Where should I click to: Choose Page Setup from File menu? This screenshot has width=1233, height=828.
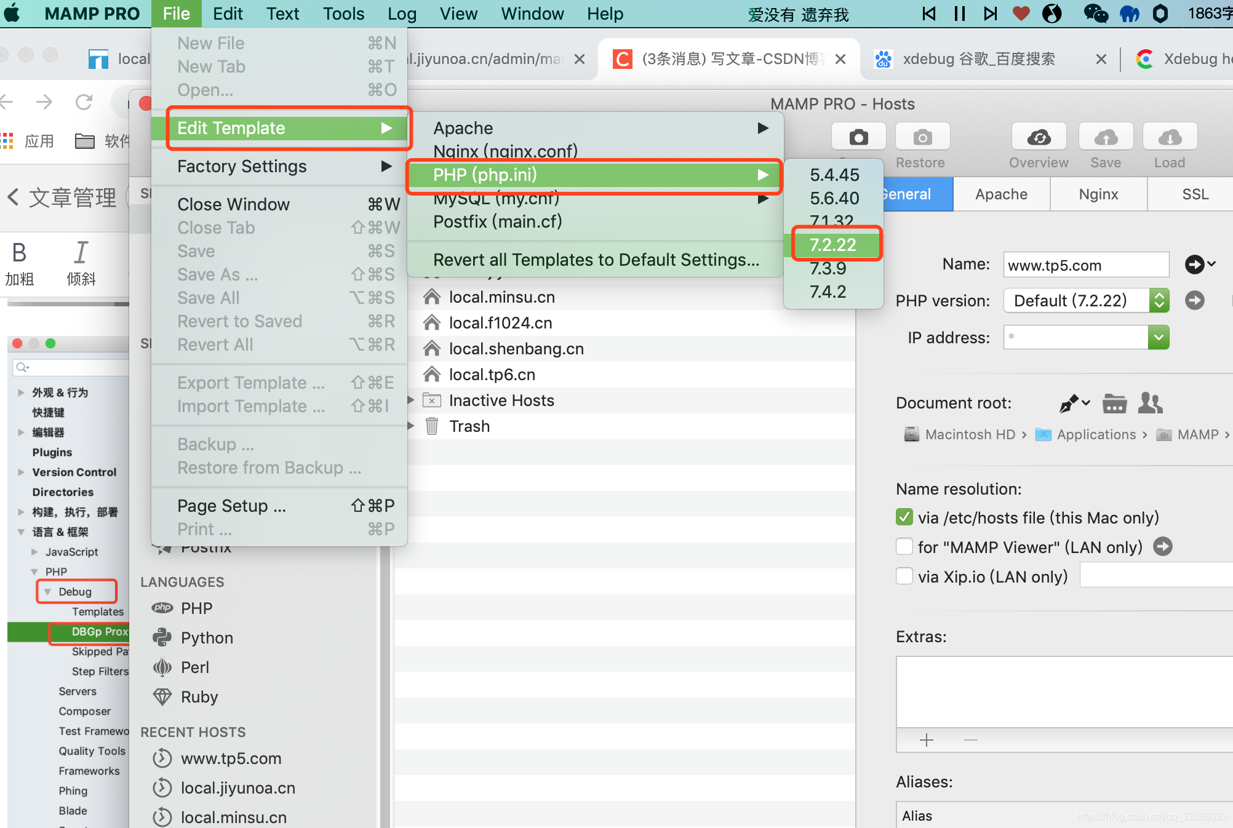(x=279, y=506)
